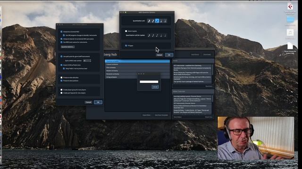The image size is (302, 169).
Task: Toggle Interpret channel 10 as percussion checkbox
Action: pyautogui.click(x=61, y=39)
